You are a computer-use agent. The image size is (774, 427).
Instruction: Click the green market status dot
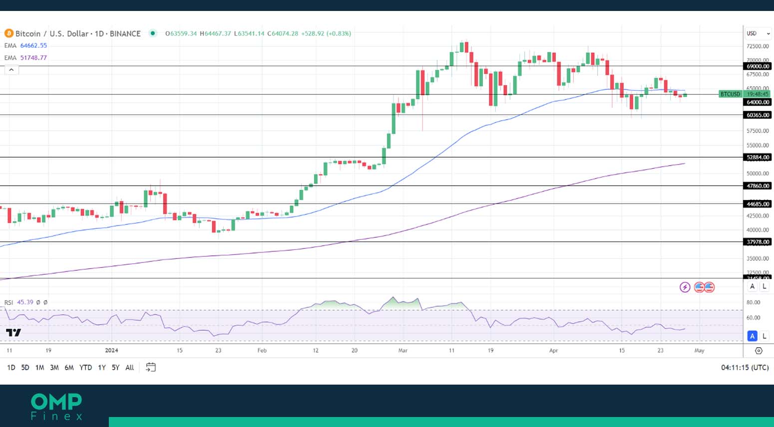tap(153, 33)
